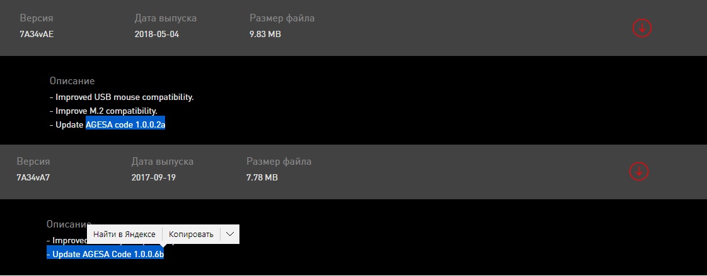Image resolution: width=707 pixels, height=276 pixels.
Task: Click "Описание" heading under version 7A34vAE
Action: (72, 81)
